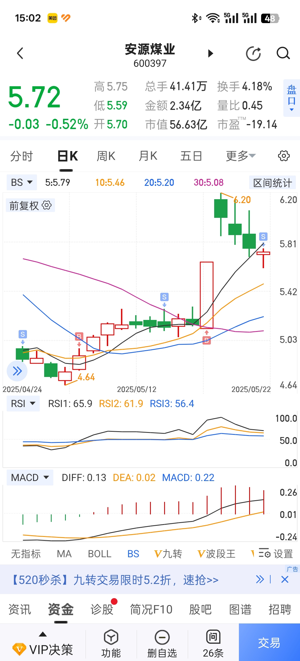300x661 pixels.
Task: Tap the ad banner forward double-arrow
Action: pos(260,579)
